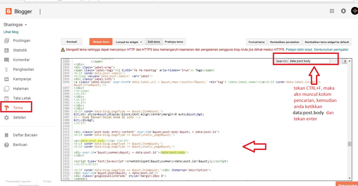Screen dimensions: 358x186
Task: Click the Halaman pages icon
Action: coord(7,89)
